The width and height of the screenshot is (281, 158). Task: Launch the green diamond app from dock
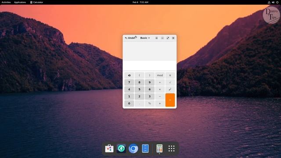(121, 148)
